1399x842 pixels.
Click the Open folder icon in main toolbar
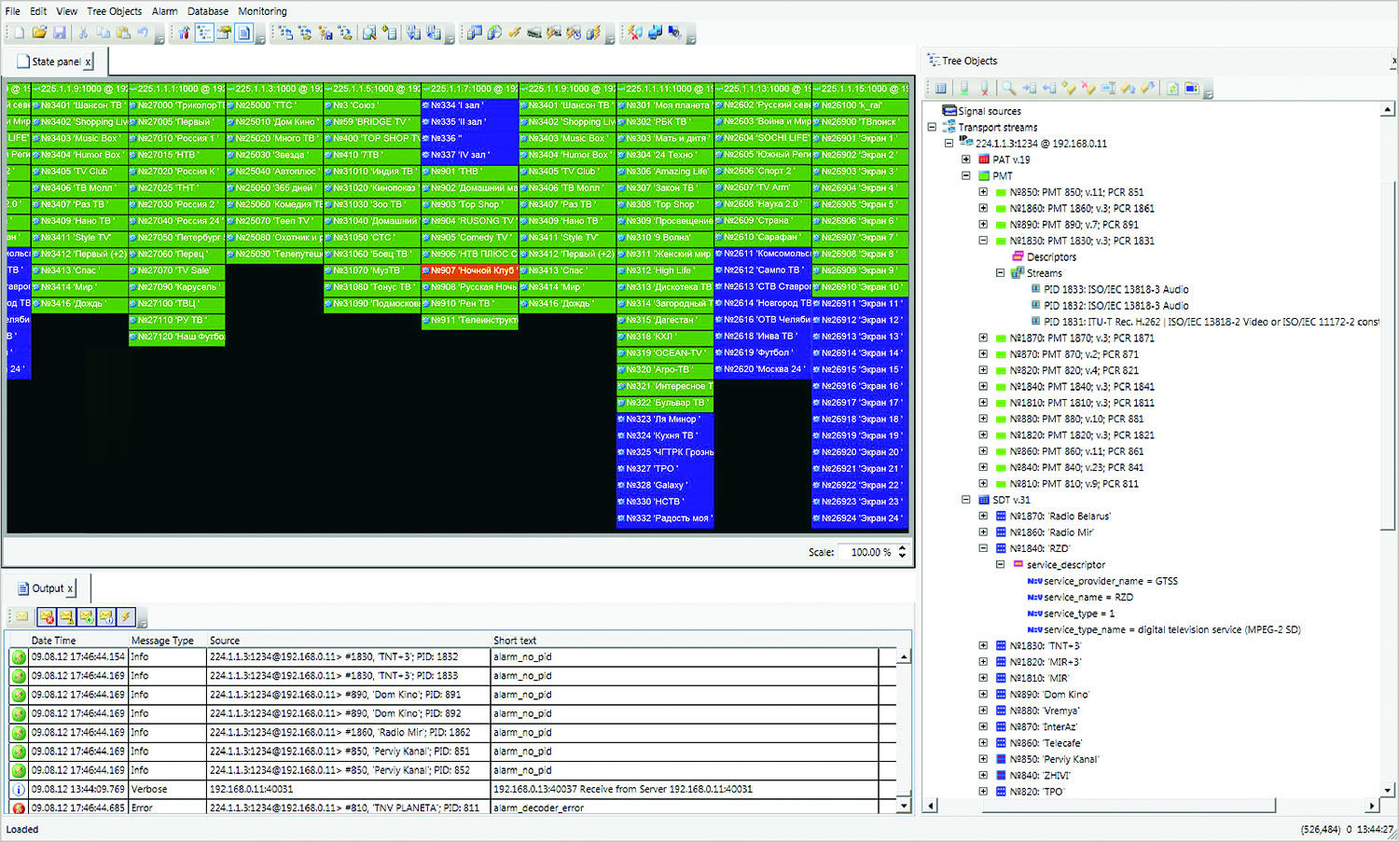tap(40, 33)
